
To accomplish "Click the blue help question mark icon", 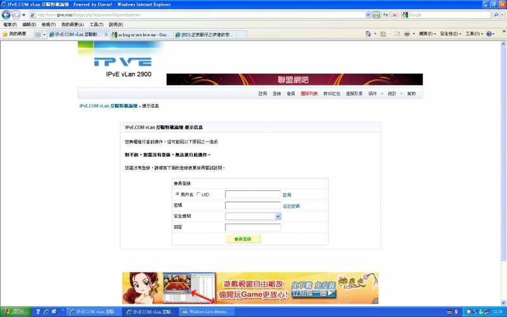I will tap(489, 34).
